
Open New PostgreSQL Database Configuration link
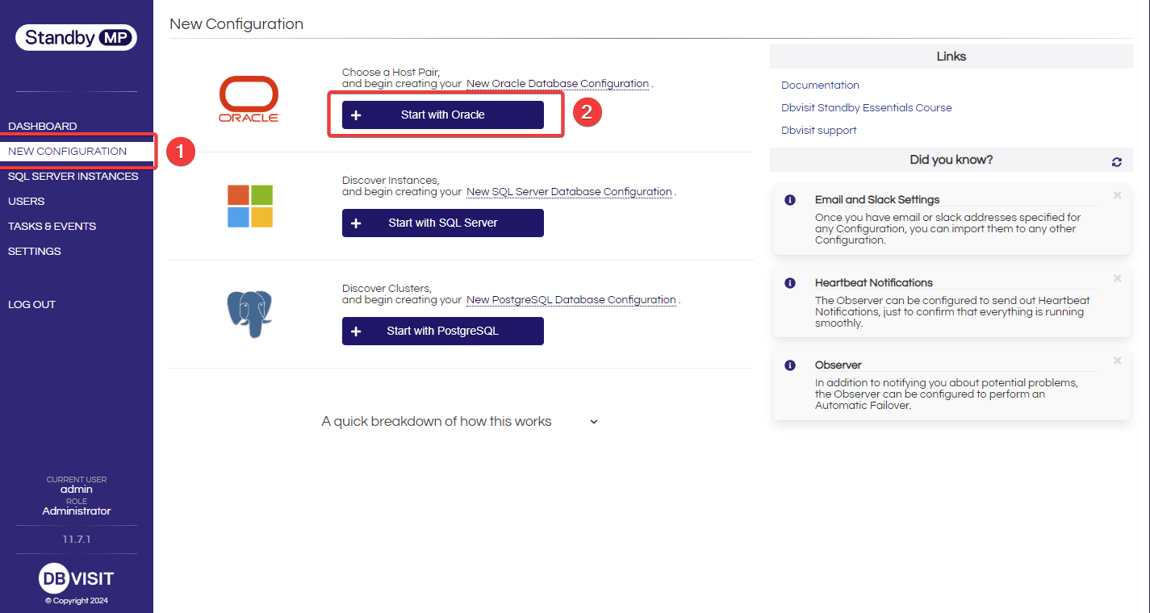(x=571, y=300)
